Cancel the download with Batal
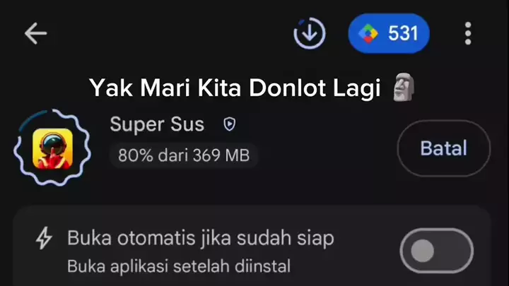The height and width of the screenshot is (286, 509). (x=444, y=148)
